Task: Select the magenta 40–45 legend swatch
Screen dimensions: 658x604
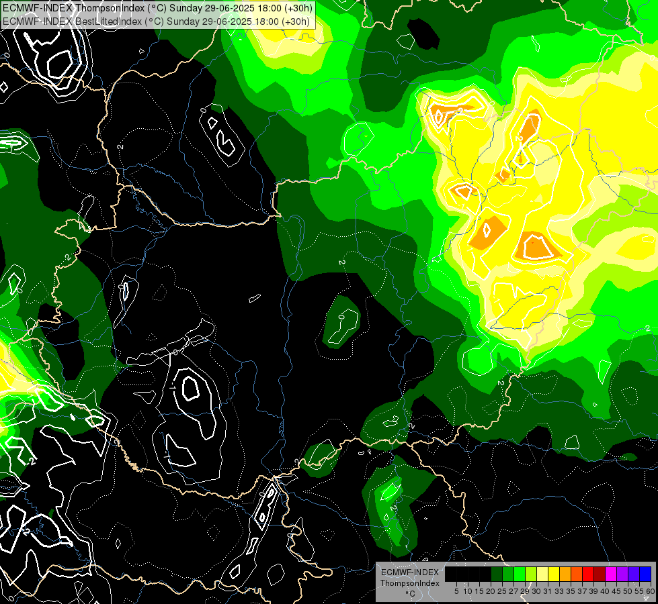Action: [x=611, y=574]
